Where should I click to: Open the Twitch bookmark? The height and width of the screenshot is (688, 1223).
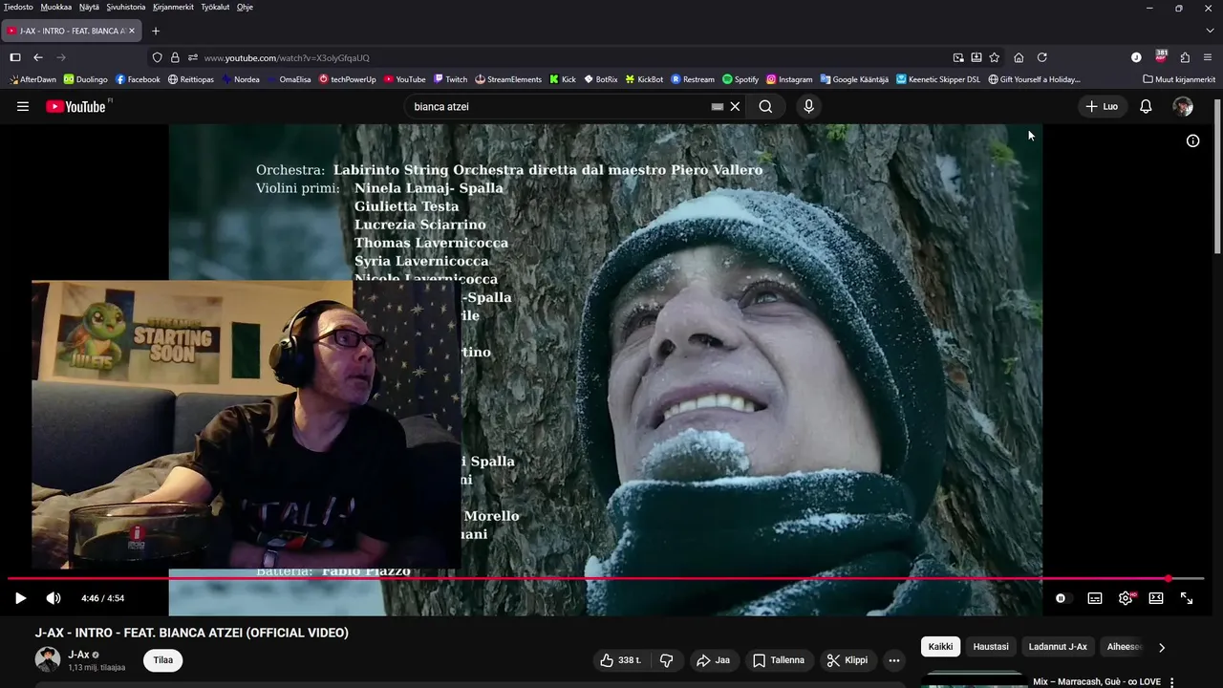[x=450, y=79]
